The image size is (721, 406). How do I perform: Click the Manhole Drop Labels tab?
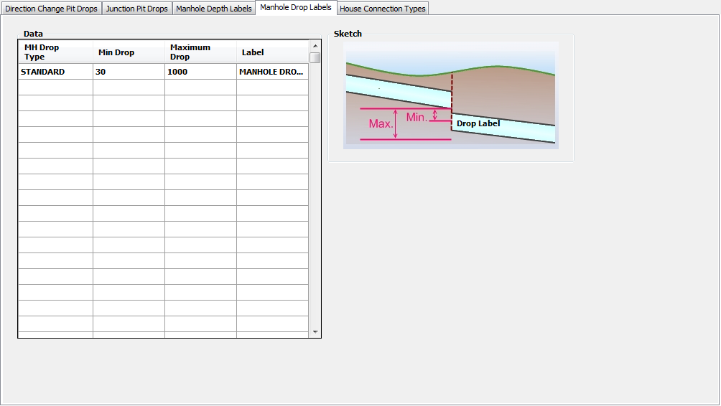point(296,7)
